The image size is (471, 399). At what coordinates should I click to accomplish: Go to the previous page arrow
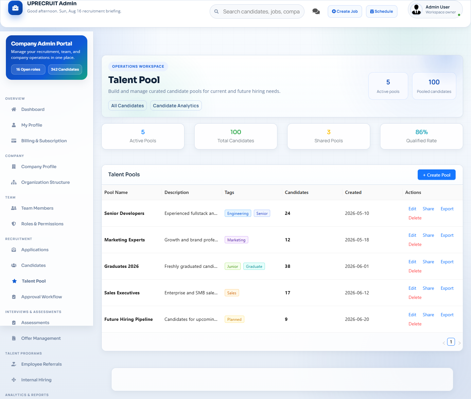pyautogui.click(x=444, y=343)
